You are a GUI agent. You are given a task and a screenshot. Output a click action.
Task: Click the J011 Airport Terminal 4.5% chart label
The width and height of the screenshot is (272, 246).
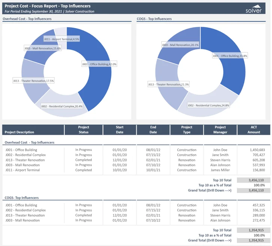(61, 39)
